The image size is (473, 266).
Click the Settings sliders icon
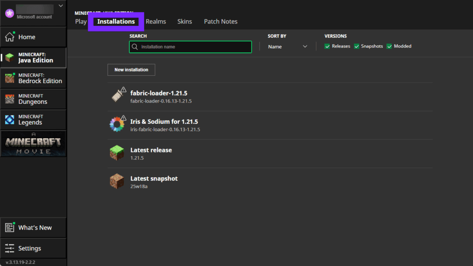tap(10, 248)
